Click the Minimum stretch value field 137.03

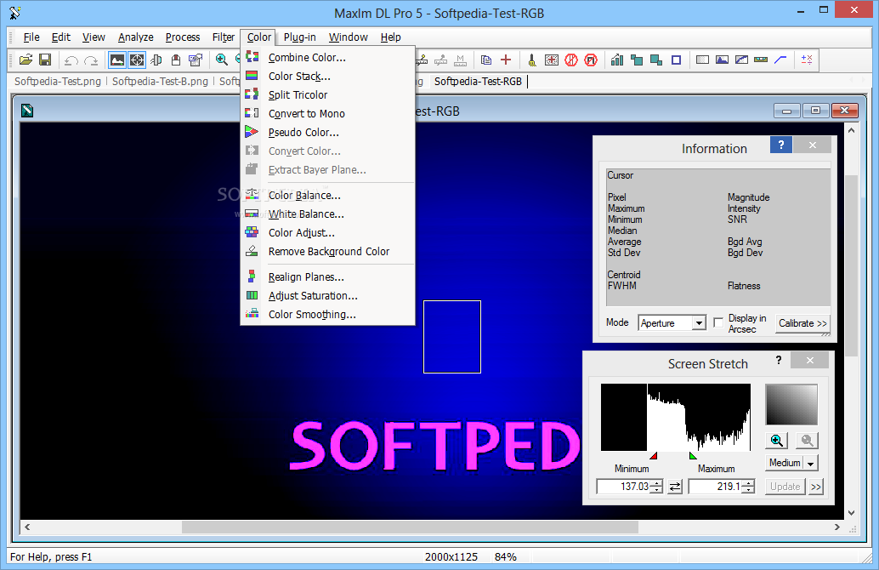pos(623,487)
